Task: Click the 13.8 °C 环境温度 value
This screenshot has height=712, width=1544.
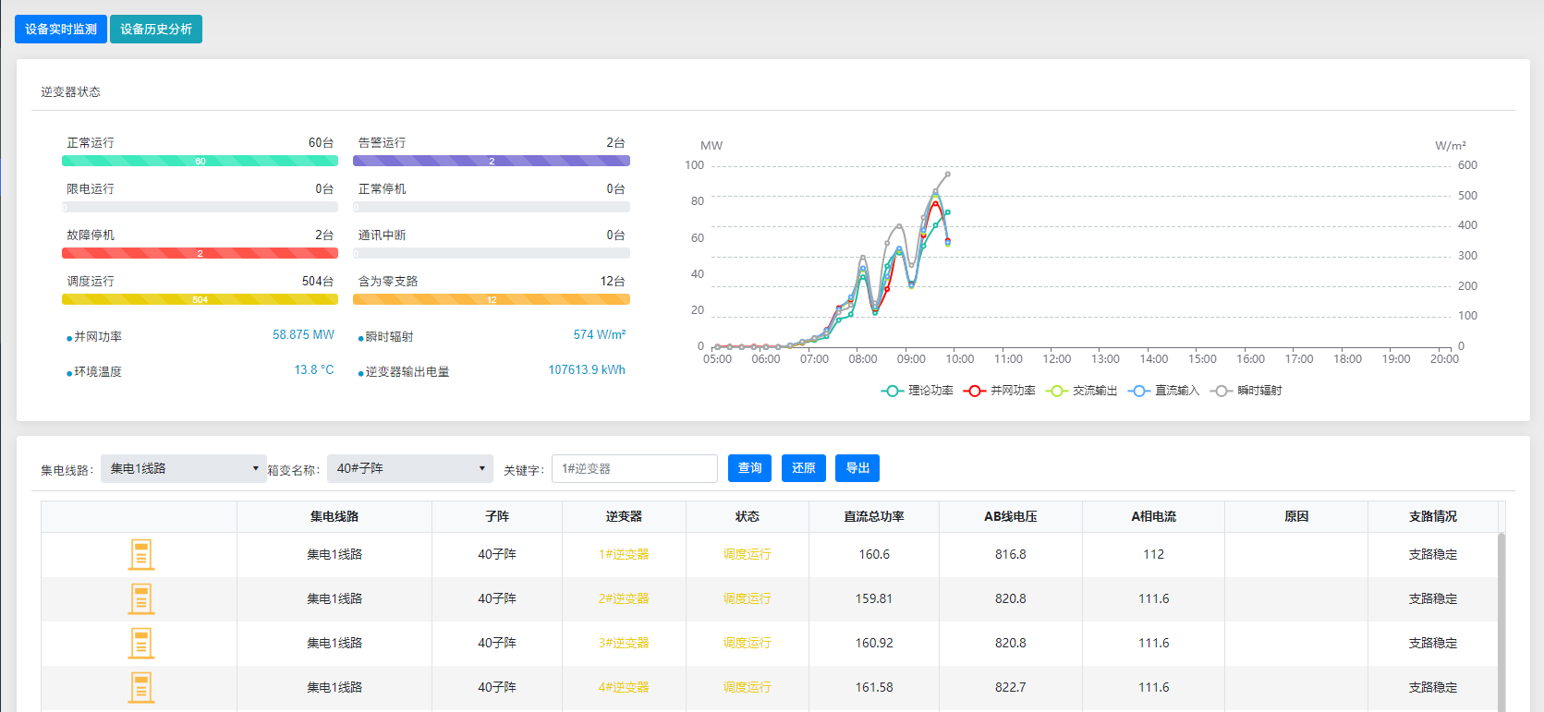Action: (314, 369)
